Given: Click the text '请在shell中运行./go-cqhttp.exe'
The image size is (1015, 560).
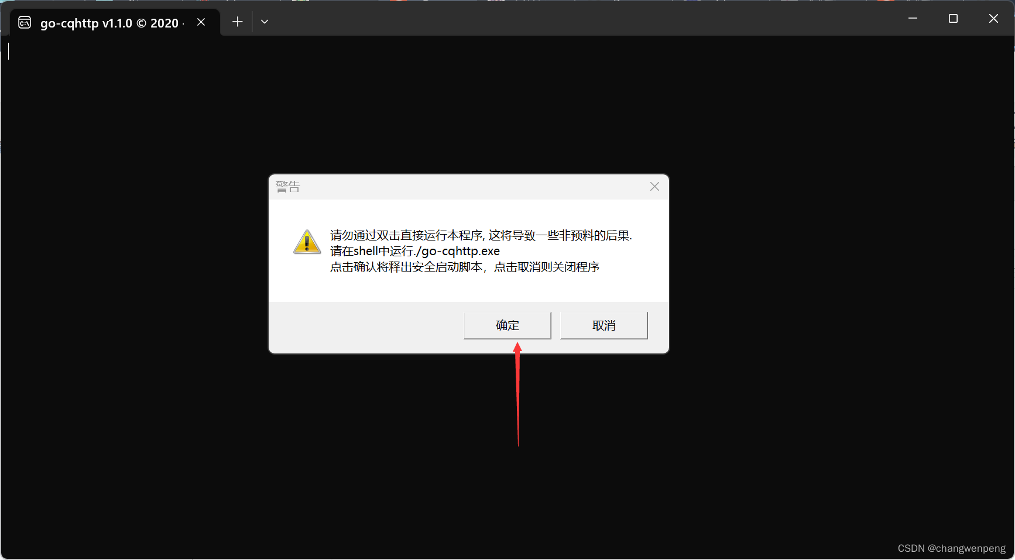Looking at the screenshot, I should [x=415, y=251].
